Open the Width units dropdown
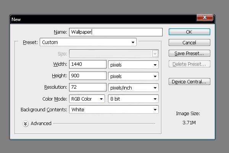Viewport: 229px width, 153px height. [133, 65]
